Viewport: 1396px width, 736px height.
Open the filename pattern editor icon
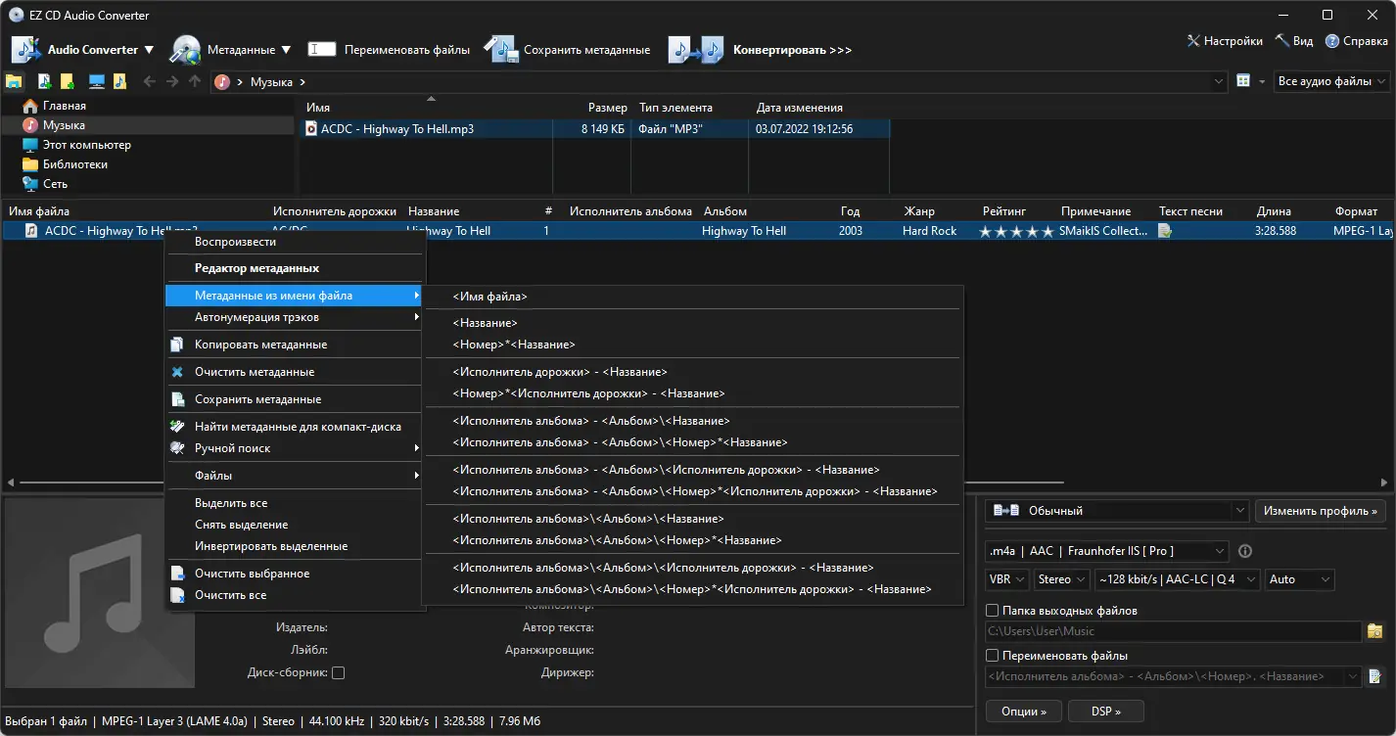pyautogui.click(x=1374, y=676)
